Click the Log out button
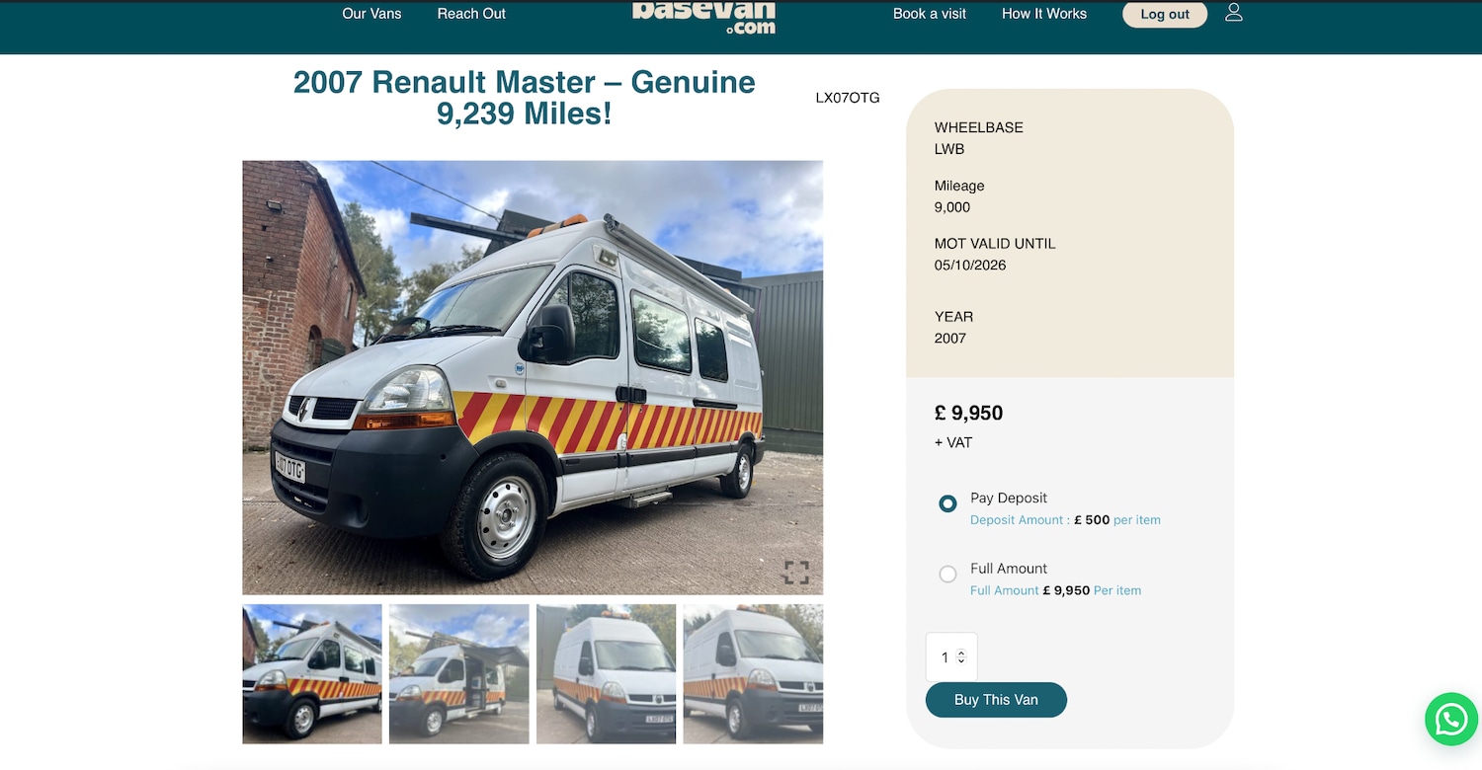The image size is (1482, 770). (x=1165, y=14)
